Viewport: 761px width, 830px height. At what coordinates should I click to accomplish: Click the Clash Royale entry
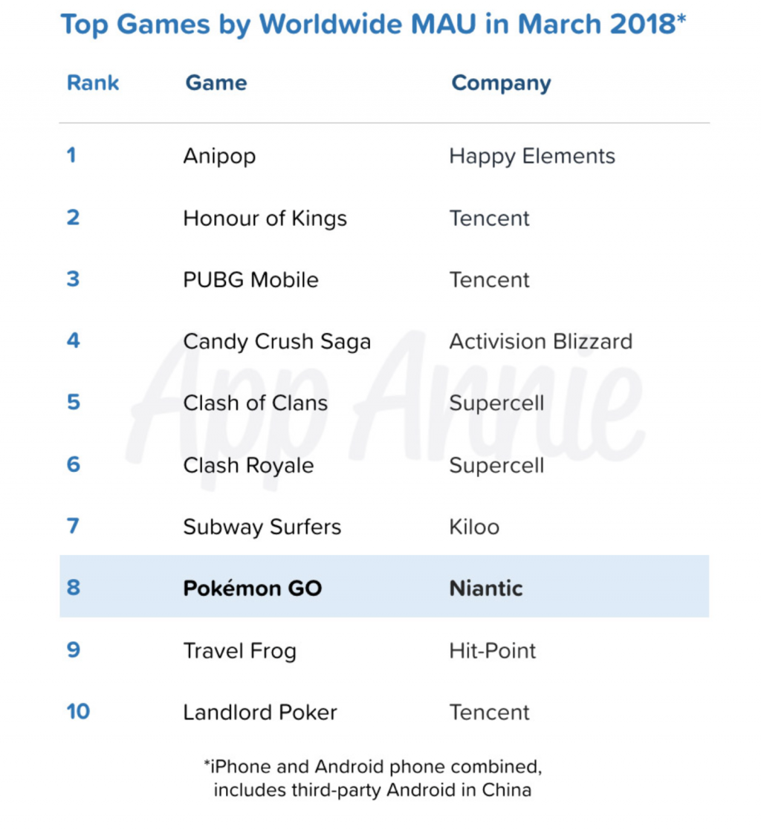click(248, 466)
